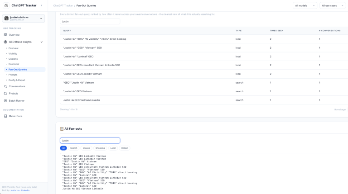Sort by the TYPE column header

click(238, 31)
